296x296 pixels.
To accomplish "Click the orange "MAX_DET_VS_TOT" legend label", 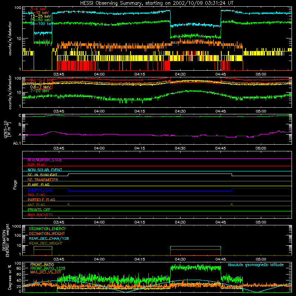I will [46, 272].
